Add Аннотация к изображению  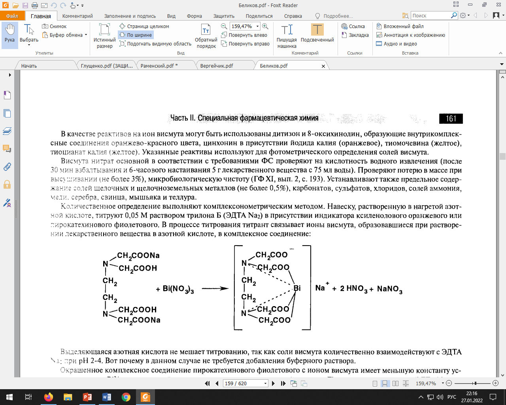click(x=410, y=35)
